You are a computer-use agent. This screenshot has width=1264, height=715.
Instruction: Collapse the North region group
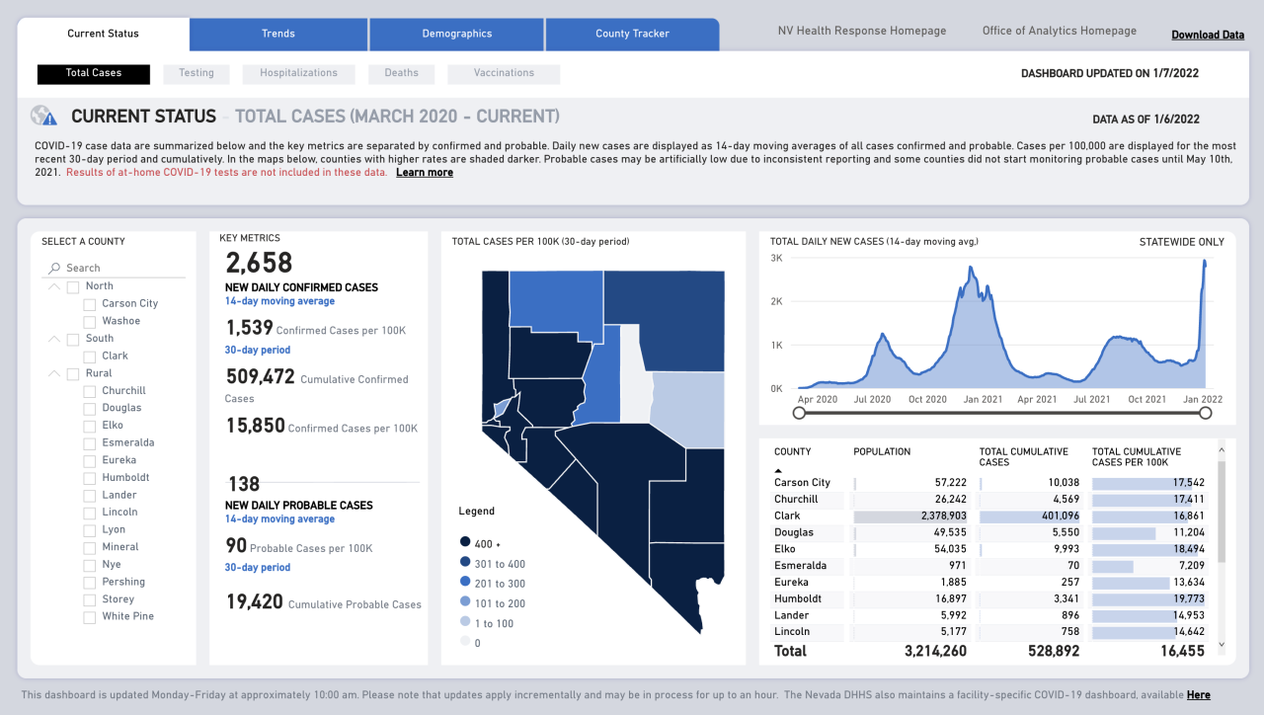tap(53, 286)
